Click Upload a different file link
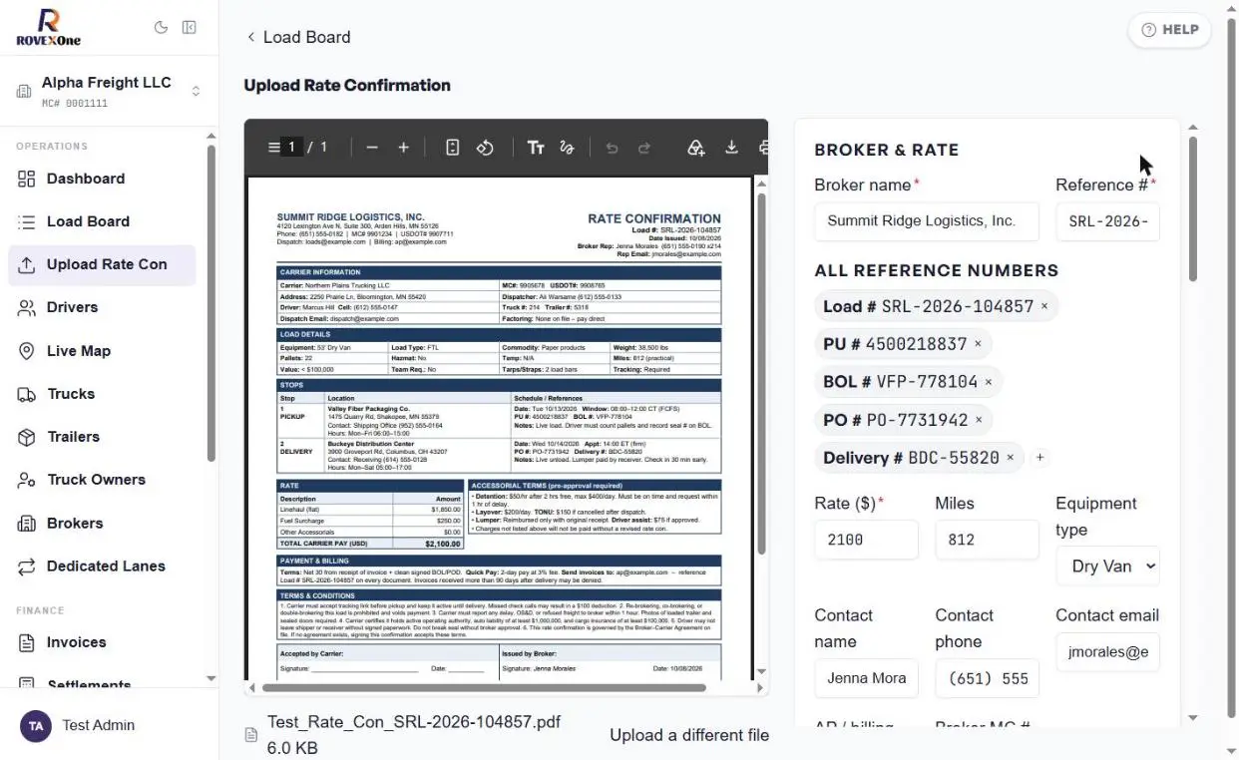 (x=689, y=735)
